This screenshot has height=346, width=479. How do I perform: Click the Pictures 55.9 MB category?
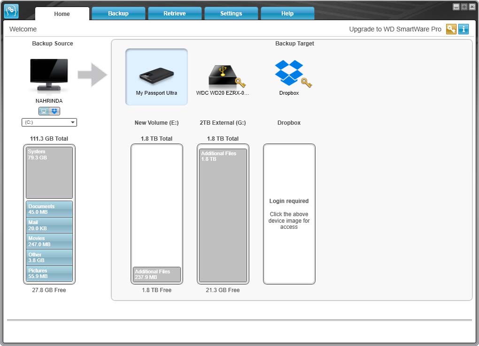tap(49, 273)
